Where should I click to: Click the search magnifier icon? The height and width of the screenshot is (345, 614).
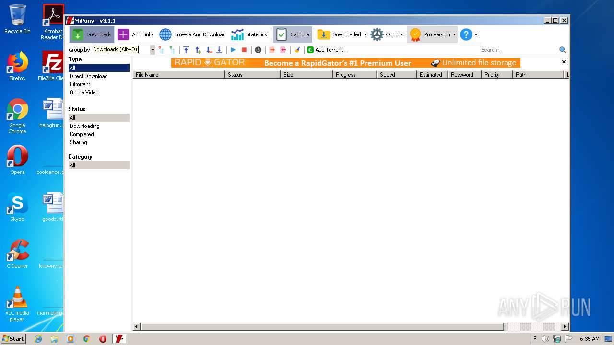[563, 50]
